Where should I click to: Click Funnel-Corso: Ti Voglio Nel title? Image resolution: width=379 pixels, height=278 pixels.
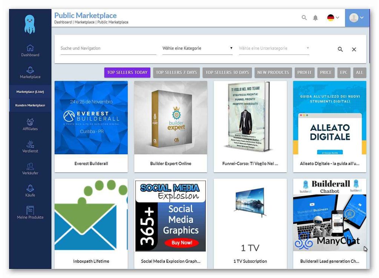point(250,164)
